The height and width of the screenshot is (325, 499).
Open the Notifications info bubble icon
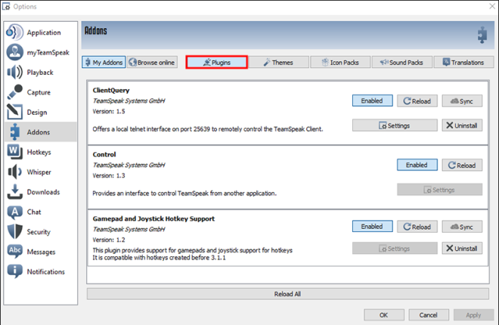pyautogui.click(x=14, y=271)
